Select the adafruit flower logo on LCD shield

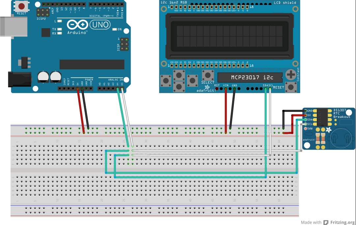207,87
